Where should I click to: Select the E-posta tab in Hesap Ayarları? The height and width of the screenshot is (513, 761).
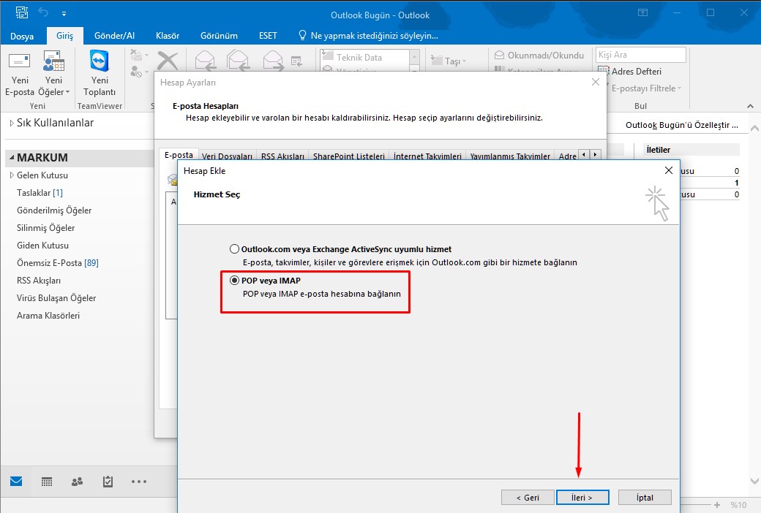(x=179, y=155)
